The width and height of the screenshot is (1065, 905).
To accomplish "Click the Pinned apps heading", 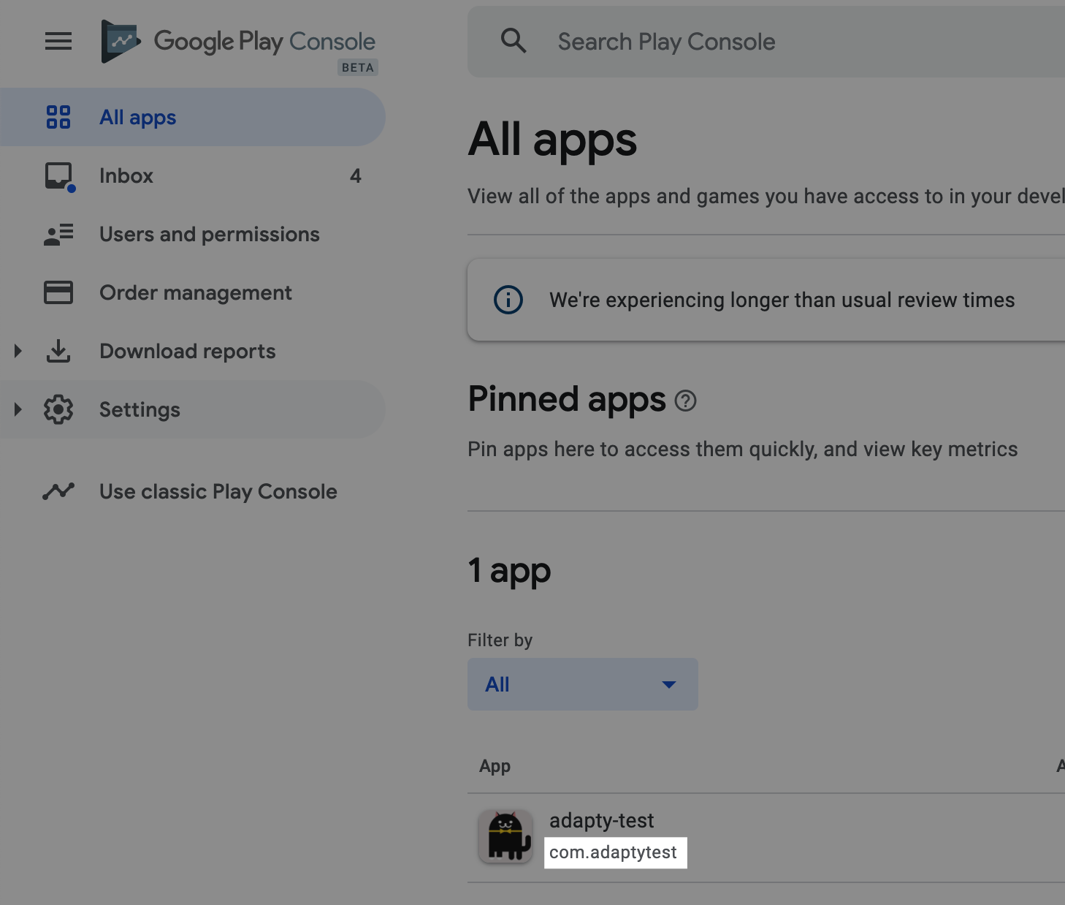I will point(568,400).
